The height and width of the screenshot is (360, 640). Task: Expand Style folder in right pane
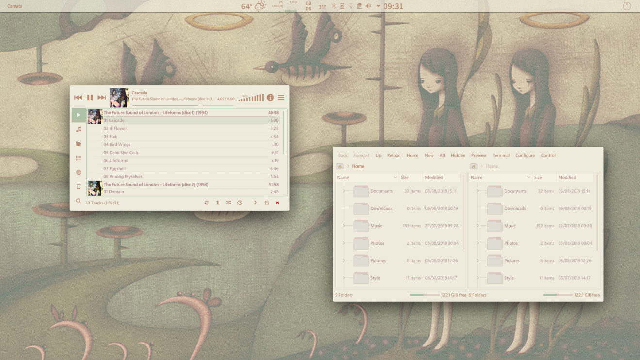[478, 278]
